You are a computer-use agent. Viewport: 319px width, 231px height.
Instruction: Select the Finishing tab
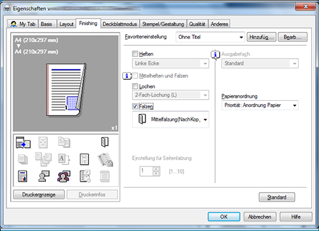(88, 23)
